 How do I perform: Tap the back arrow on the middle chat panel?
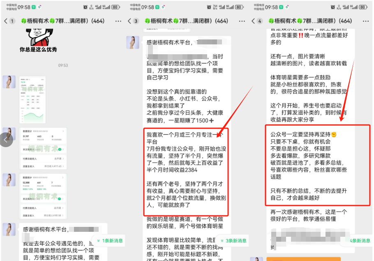[x=129, y=21]
